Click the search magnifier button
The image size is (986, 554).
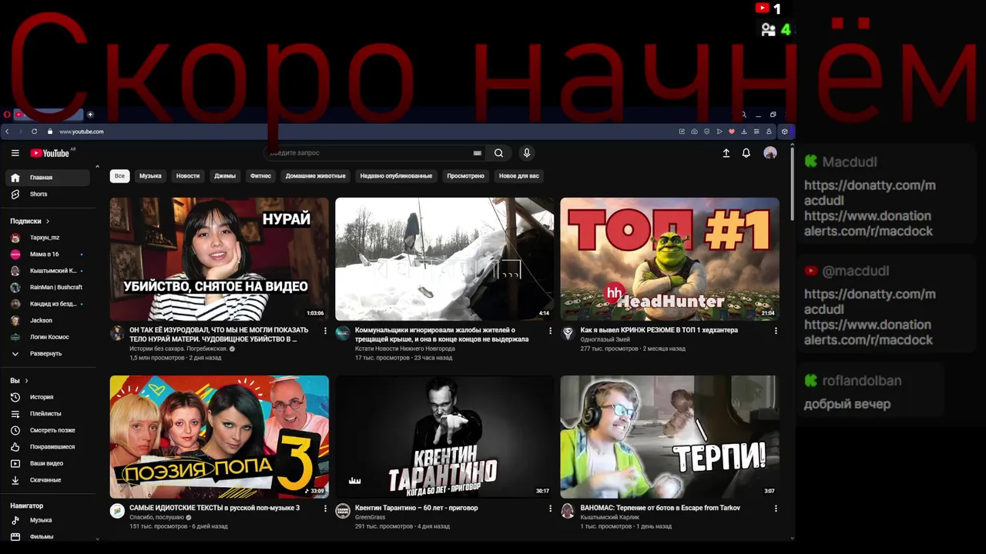coord(498,153)
